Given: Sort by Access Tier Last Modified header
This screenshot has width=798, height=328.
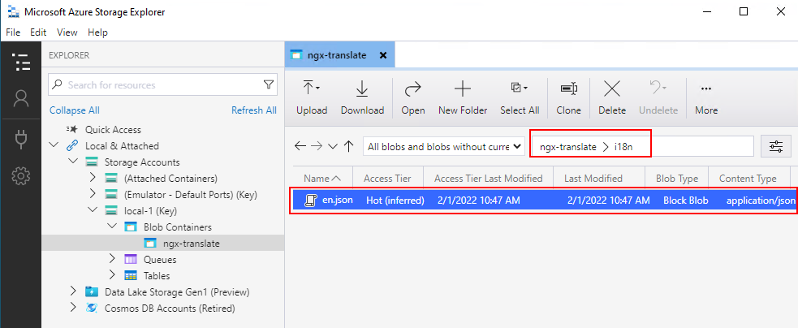Looking at the screenshot, I should pyautogui.click(x=488, y=179).
